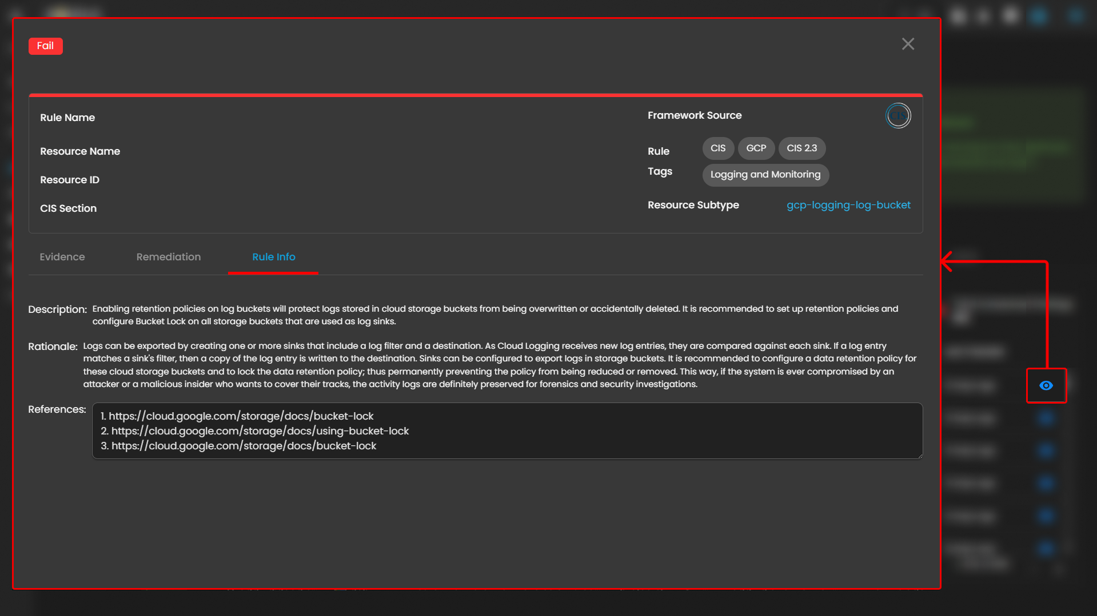Open the gcp-logging-log-bucket resource subtype link
The height and width of the screenshot is (616, 1097).
tap(848, 205)
